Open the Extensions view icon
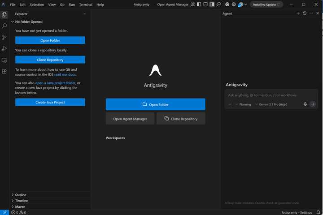Viewport: 323px width, 215px height. point(4,71)
